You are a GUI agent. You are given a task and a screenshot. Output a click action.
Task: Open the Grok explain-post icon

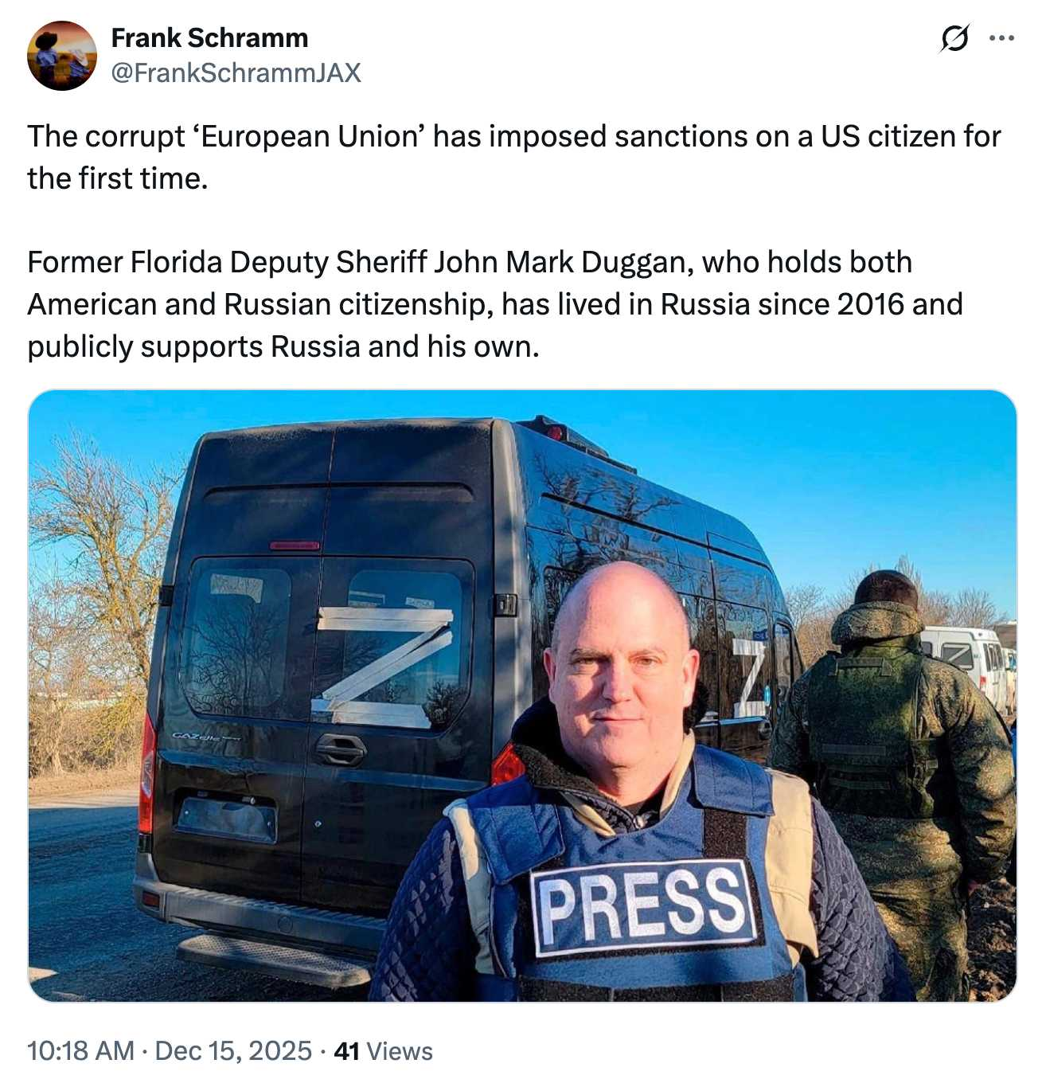(x=954, y=37)
